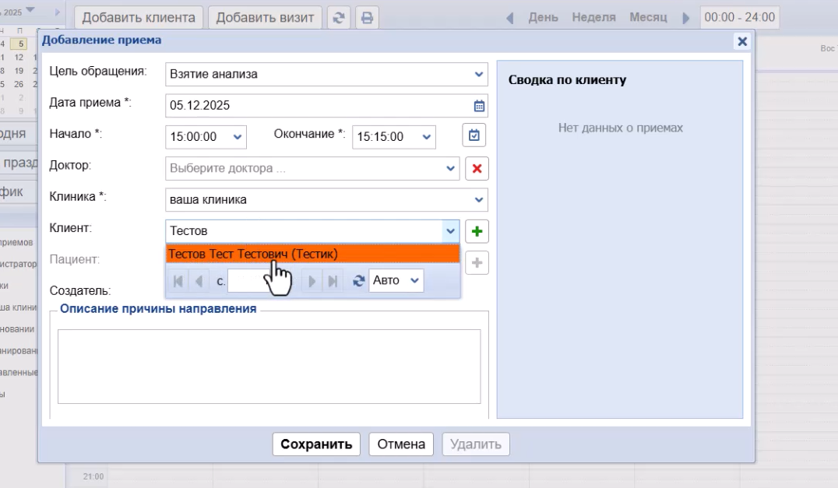Click the Описание причины направления text area
Screen dimensions: 838x488
[x=269, y=366]
